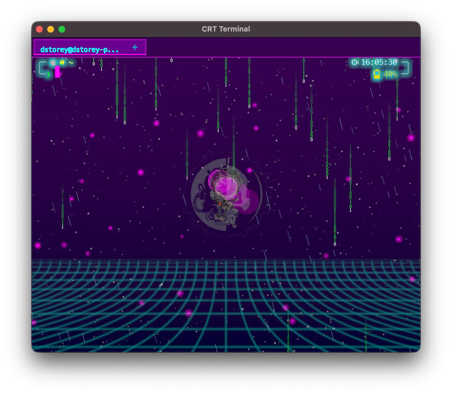Open a new tab with plus icon
The image size is (452, 394).
coord(135,47)
